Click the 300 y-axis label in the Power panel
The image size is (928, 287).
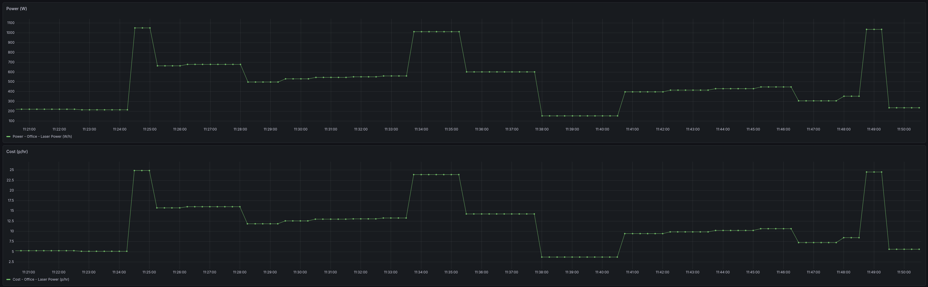click(x=11, y=101)
